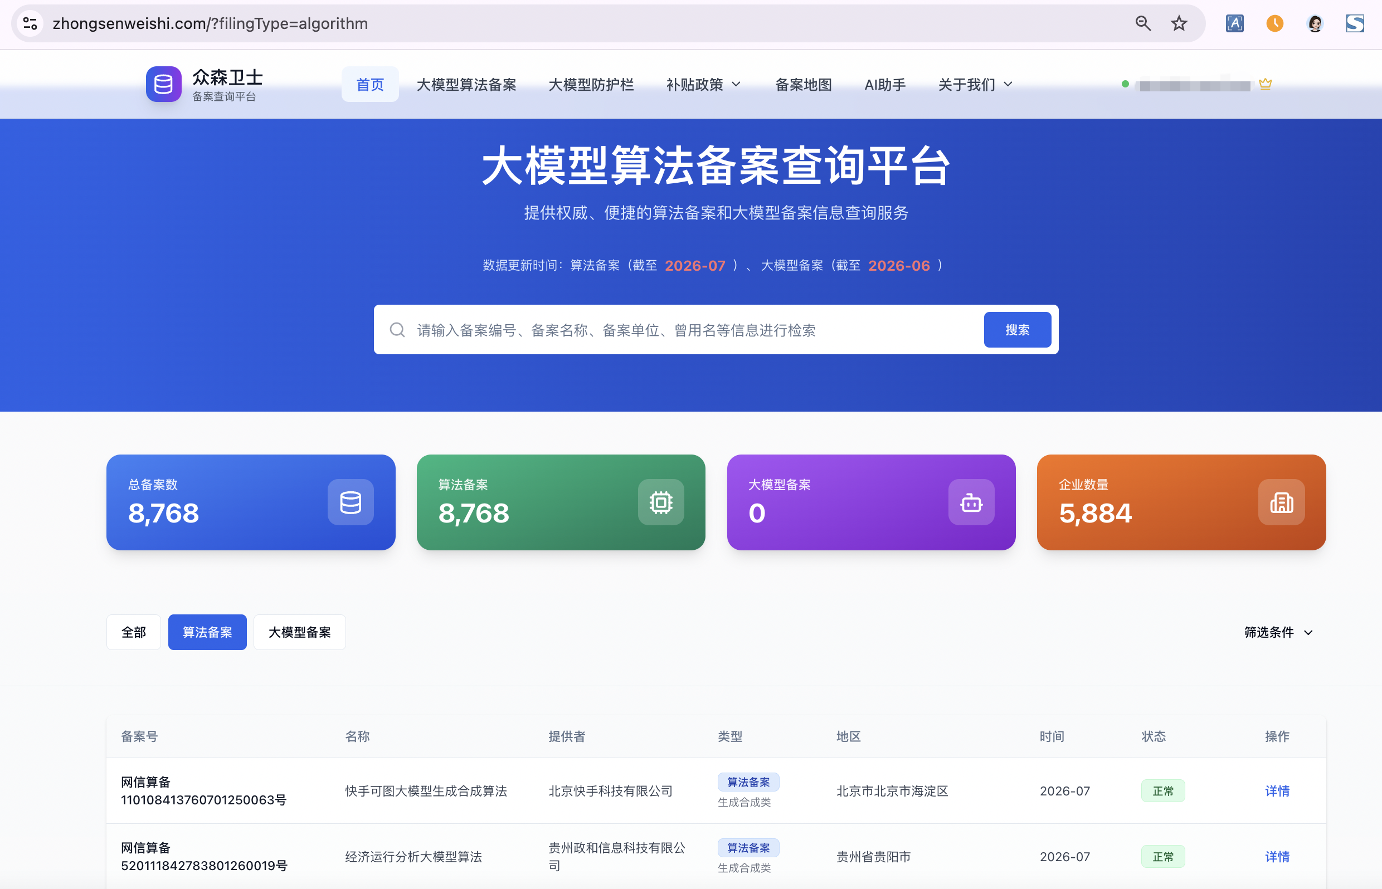Click filing number 110108413760701250063号
Viewport: 1382px width, 889px height.
(x=204, y=800)
